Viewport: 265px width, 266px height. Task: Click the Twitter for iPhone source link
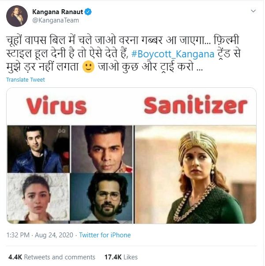point(105,235)
